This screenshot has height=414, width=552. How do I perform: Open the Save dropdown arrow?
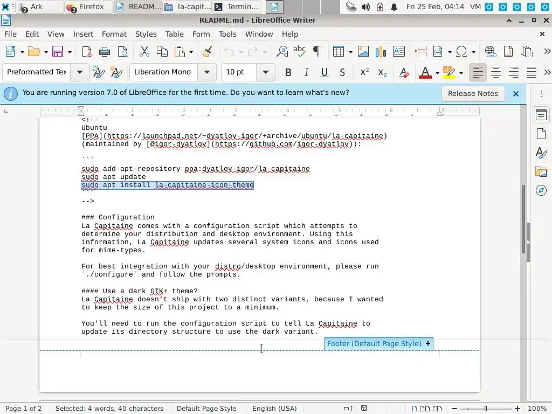(x=70, y=52)
